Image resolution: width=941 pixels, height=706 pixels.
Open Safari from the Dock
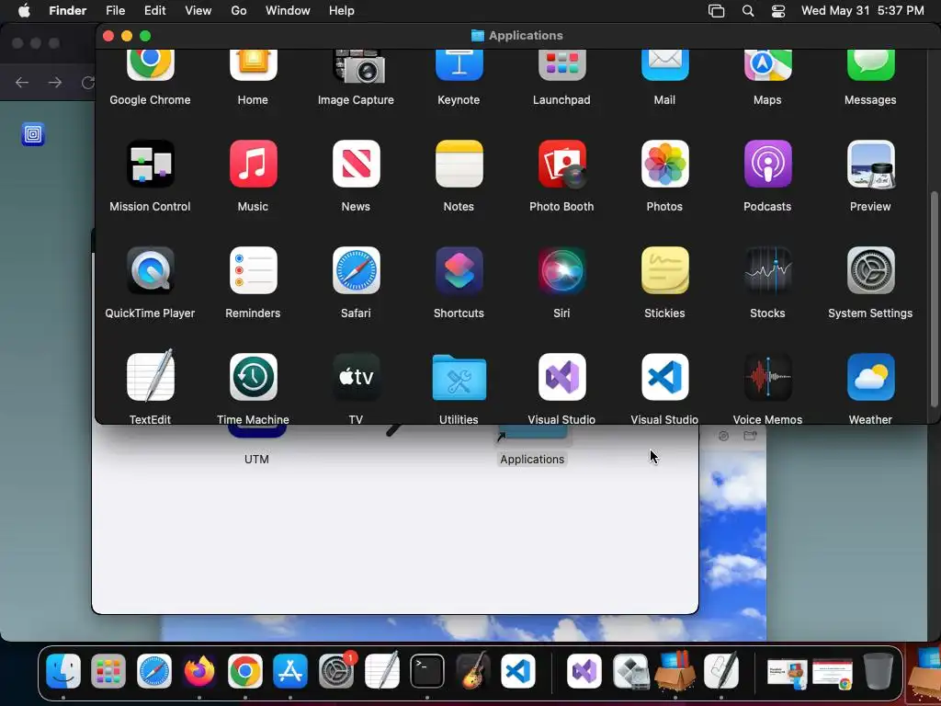[x=154, y=671]
